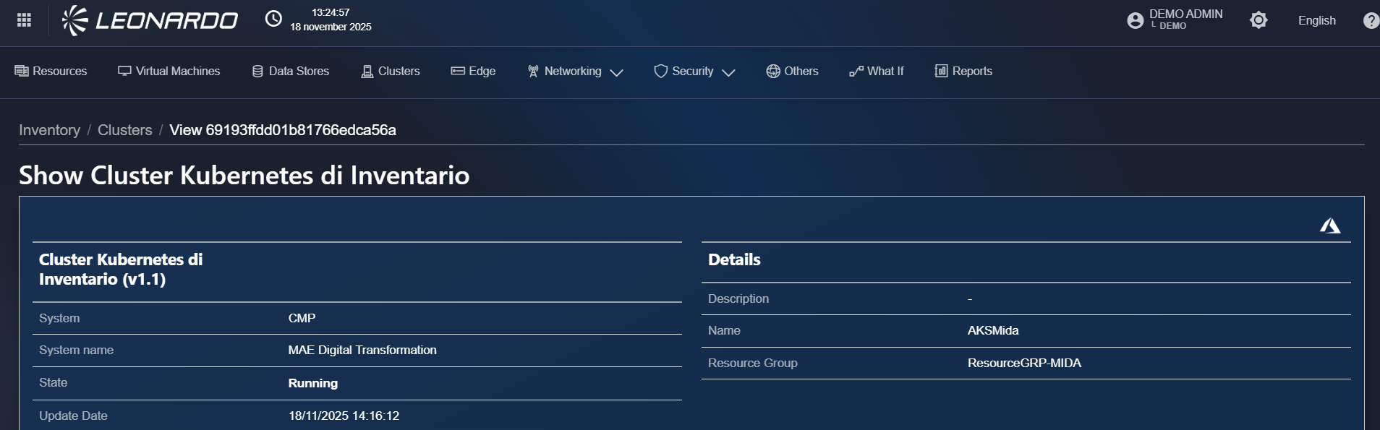Expand the Security dropdown
Viewport: 1380px width, 430px height.
coord(694,71)
